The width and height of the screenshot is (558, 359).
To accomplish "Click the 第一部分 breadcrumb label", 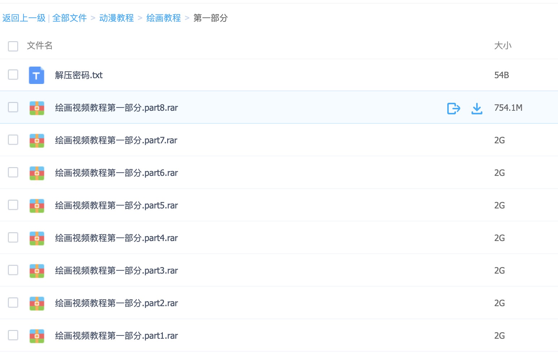I will tap(211, 18).
